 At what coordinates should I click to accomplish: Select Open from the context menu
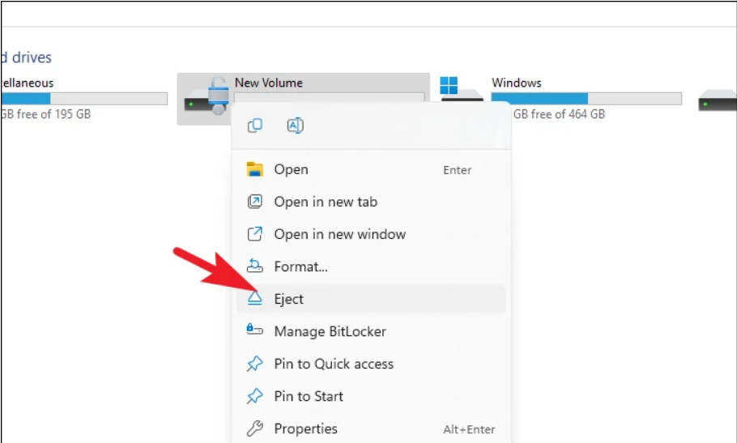click(291, 169)
